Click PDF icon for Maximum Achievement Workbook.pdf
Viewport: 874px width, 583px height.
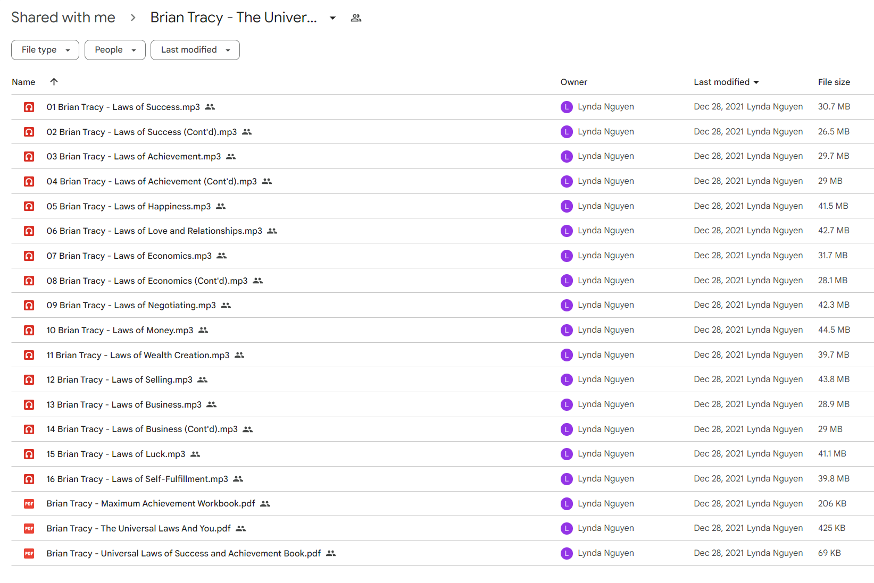click(29, 504)
